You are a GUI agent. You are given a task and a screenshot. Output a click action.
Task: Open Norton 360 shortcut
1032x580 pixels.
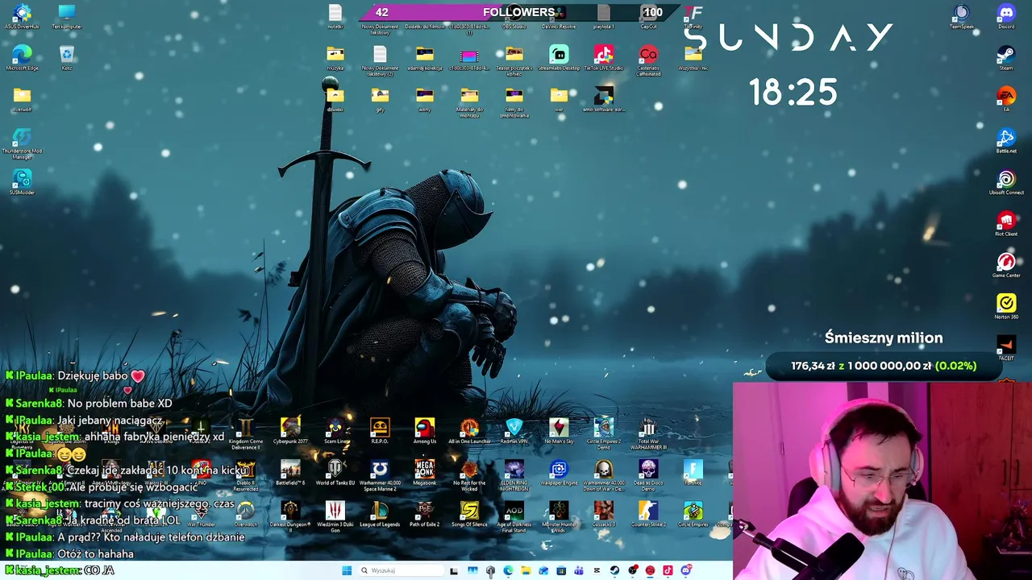click(x=1006, y=307)
